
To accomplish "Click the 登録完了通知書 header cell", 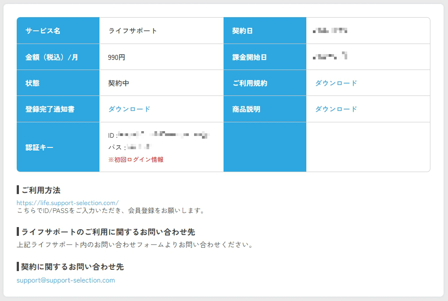I will click(x=50, y=109).
